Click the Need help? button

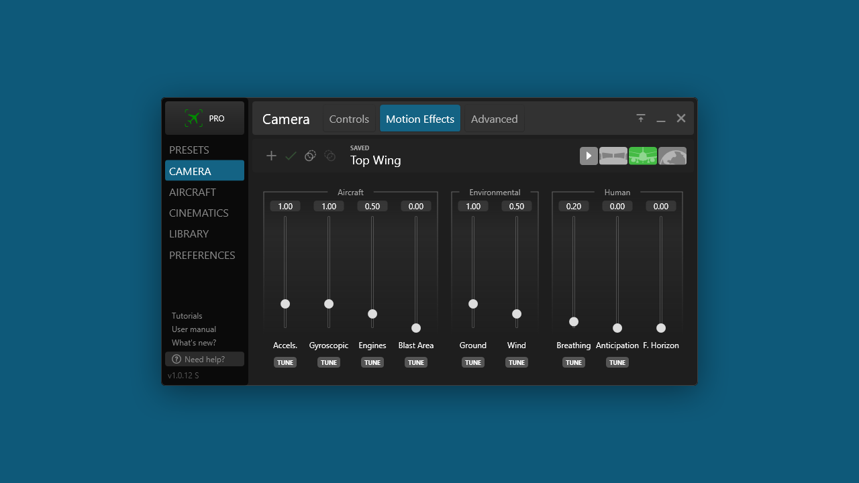(x=205, y=359)
